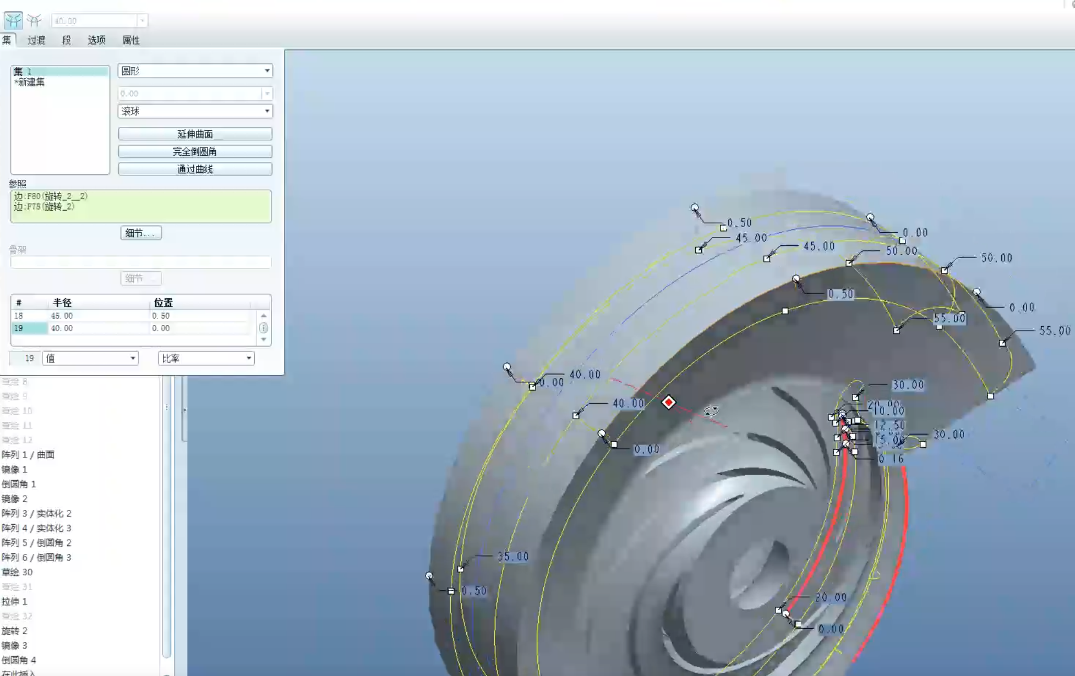The height and width of the screenshot is (676, 1075).
Task: Click radius table scroll down arrow
Action: tap(264, 339)
